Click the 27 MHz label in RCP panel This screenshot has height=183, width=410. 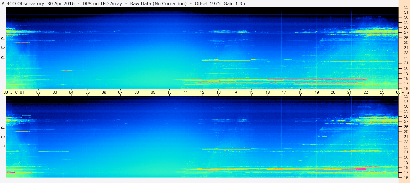tap(406, 32)
